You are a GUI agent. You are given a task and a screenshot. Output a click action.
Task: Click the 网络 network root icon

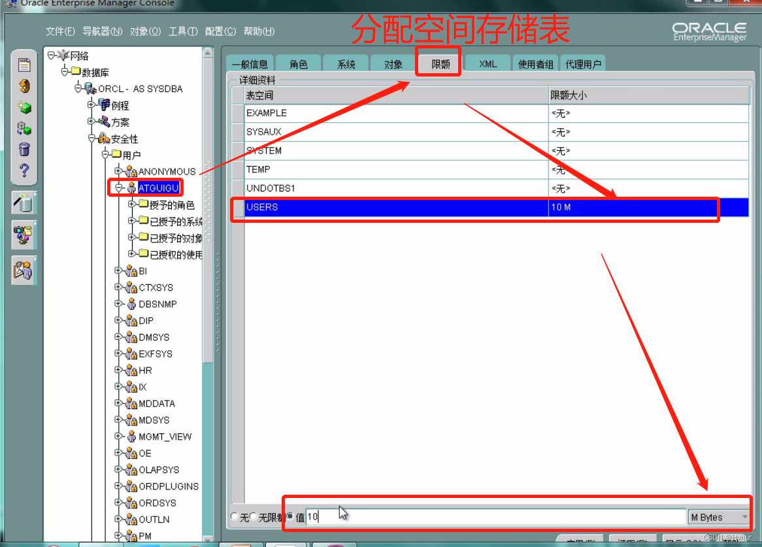tap(63, 55)
